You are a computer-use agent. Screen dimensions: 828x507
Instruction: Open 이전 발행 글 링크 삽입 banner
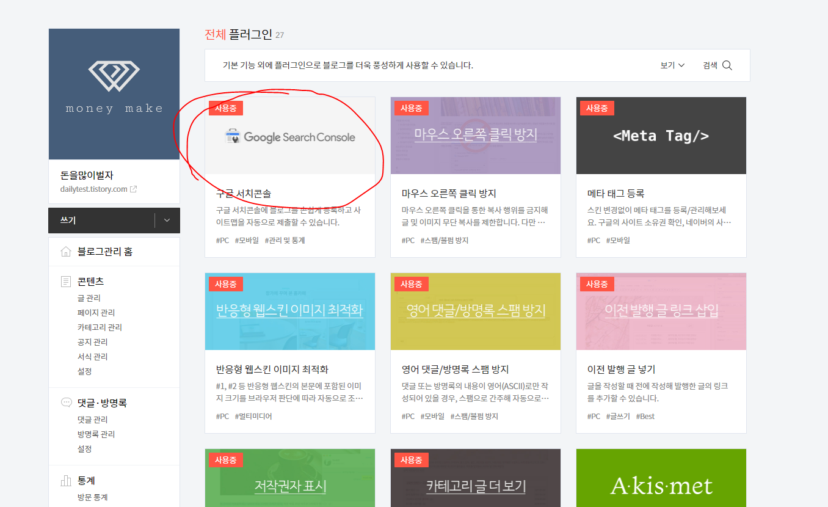661,312
